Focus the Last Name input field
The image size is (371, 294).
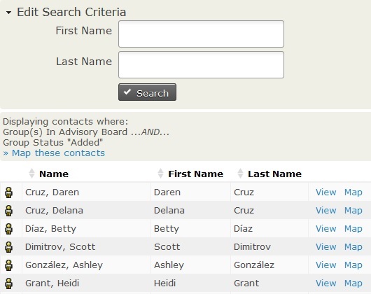(201, 65)
